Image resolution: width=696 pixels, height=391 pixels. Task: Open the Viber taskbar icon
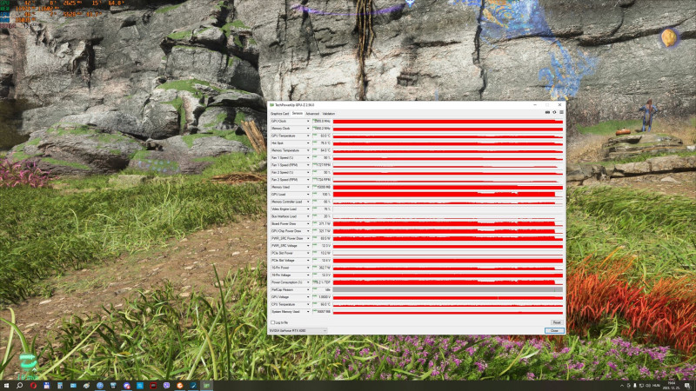click(x=166, y=386)
